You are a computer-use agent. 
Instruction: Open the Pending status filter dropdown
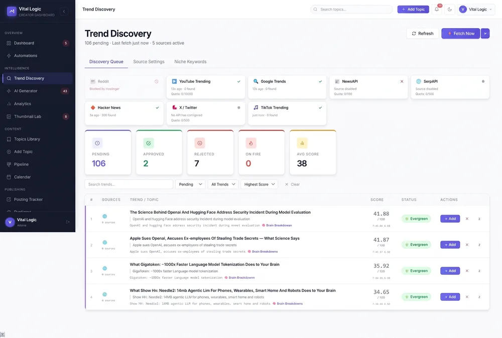click(190, 185)
